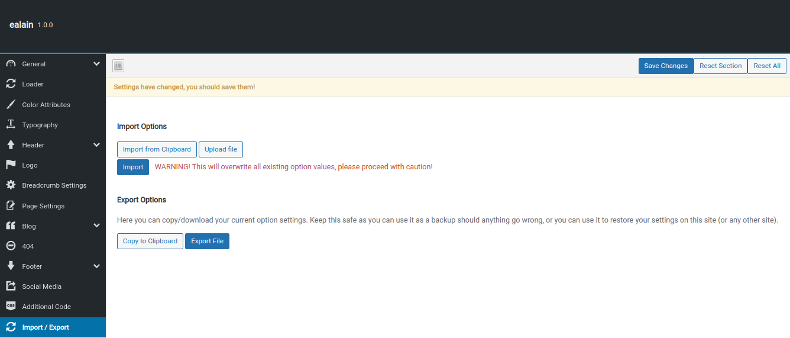Click the Logo flag icon
This screenshot has width=790, height=338.
[x=11, y=165]
